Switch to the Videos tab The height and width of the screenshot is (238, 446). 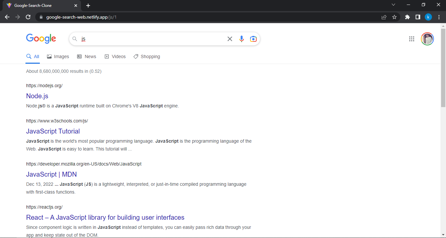click(115, 56)
